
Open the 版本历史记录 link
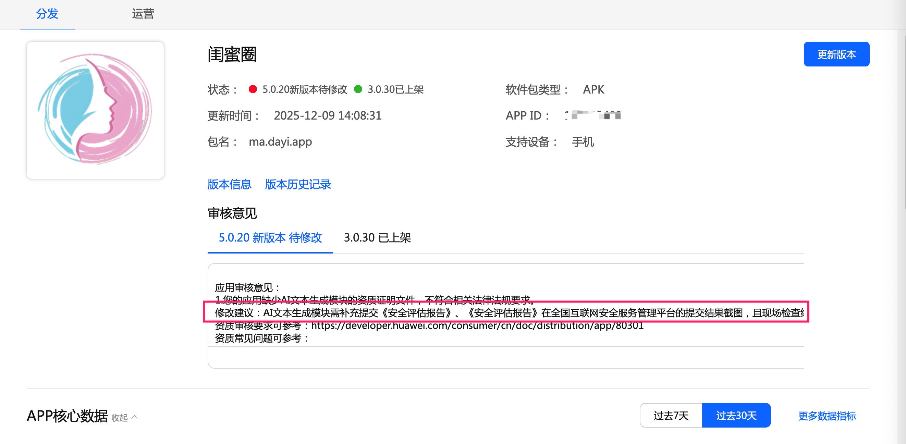coord(298,184)
